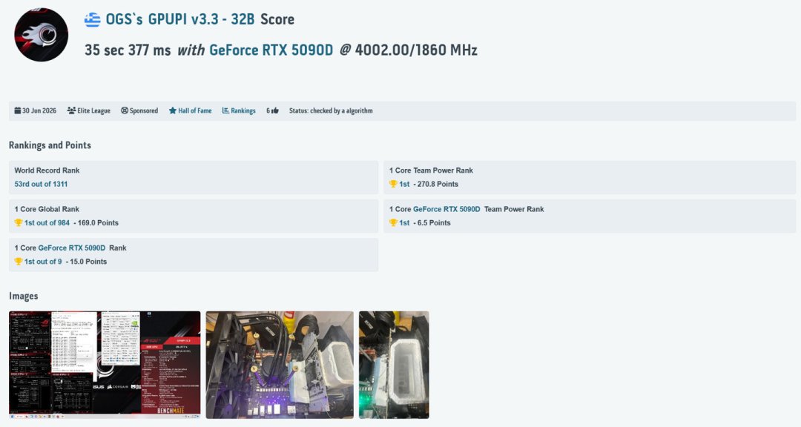
Task: Click the 15.0 Points value
Action: pyautogui.click(x=88, y=262)
